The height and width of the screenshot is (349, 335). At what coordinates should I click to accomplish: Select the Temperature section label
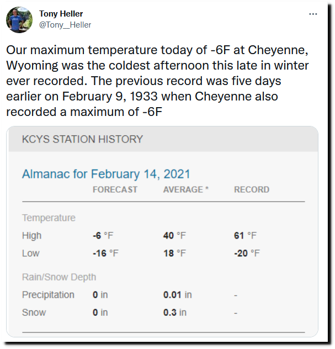[49, 218]
